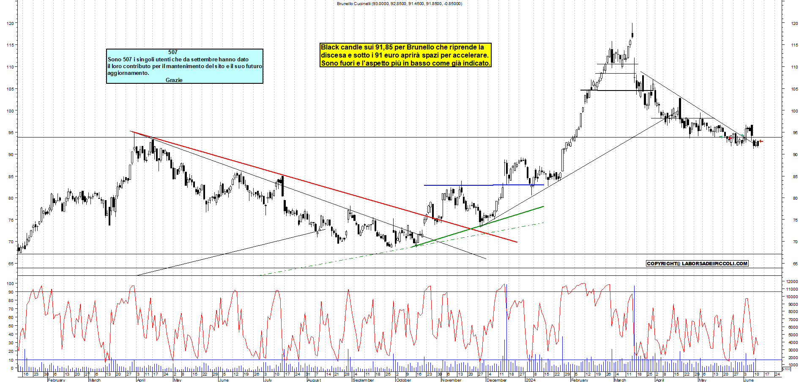Click the "11000" volume scale value
The height and width of the screenshot is (382, 799).
click(792, 289)
